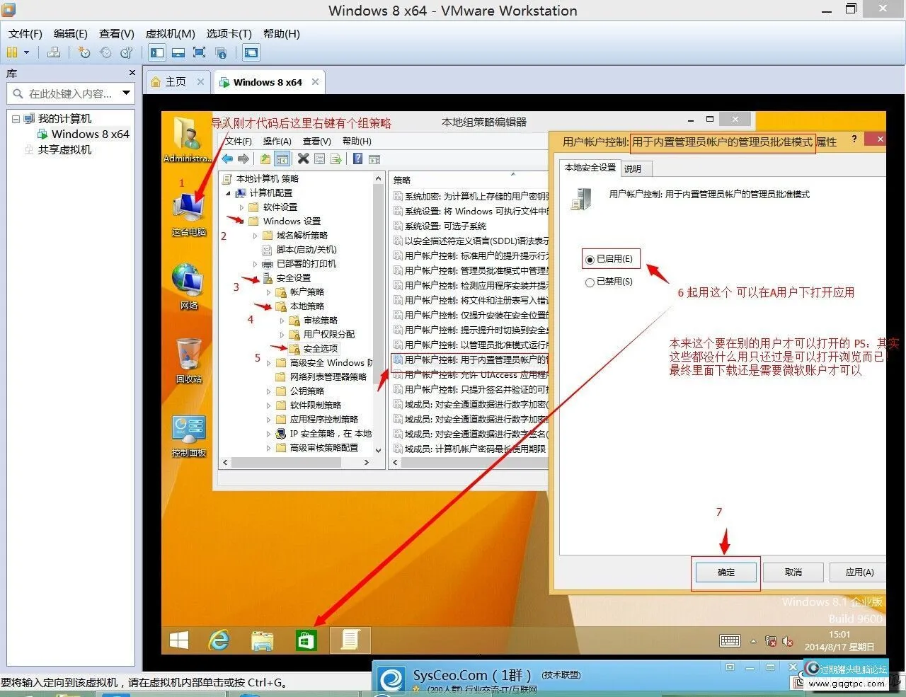Enter full screen mode via VMware toolbar

coord(200,52)
